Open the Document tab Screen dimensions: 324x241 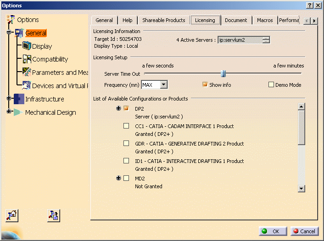236,20
